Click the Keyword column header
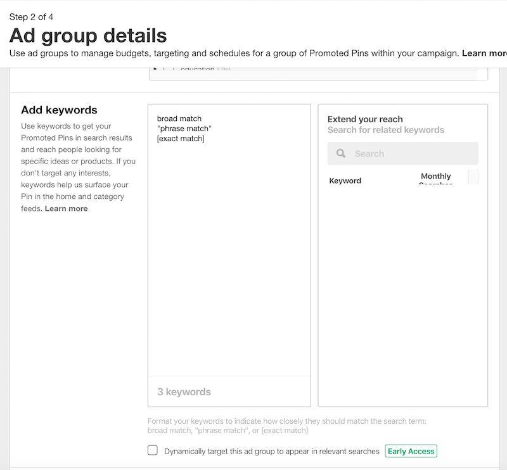The width and height of the screenshot is (507, 470). click(345, 181)
